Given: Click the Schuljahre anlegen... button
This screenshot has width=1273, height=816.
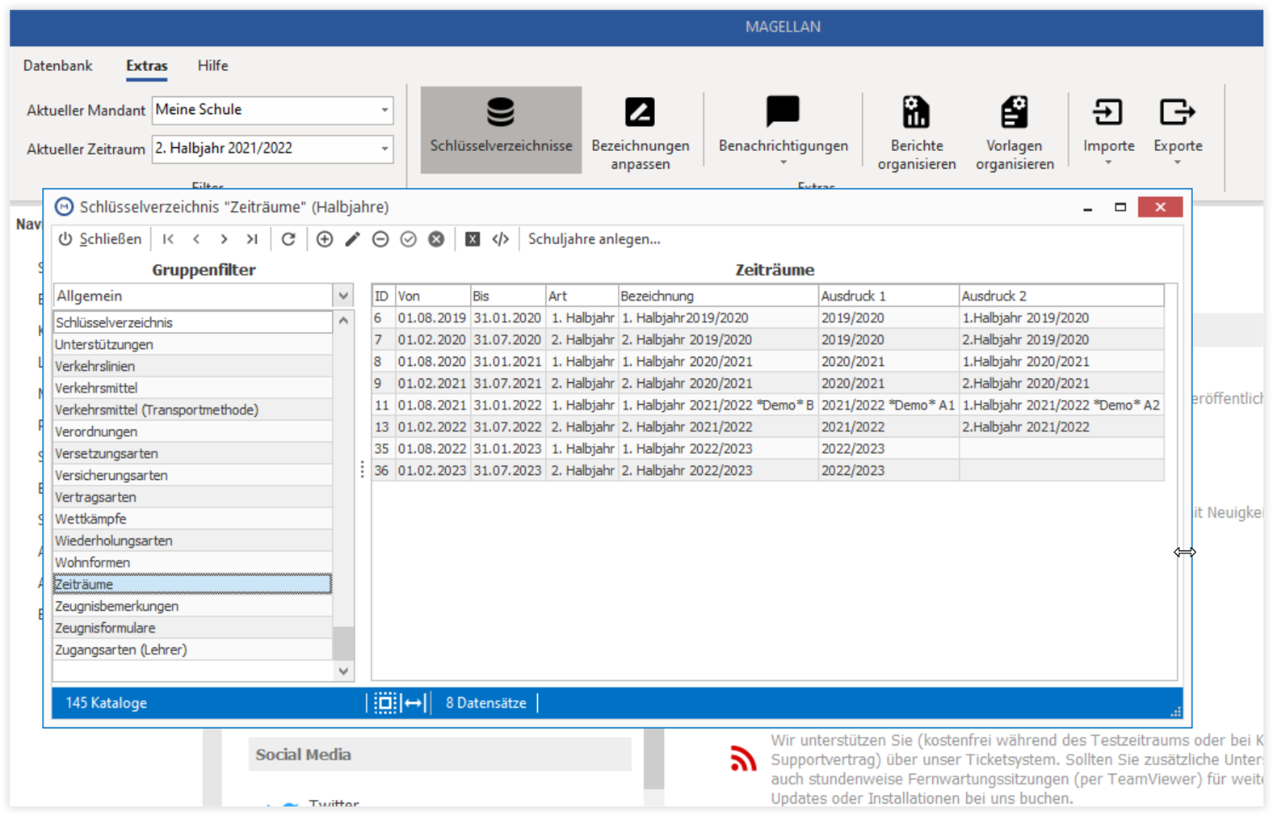Looking at the screenshot, I should point(594,239).
